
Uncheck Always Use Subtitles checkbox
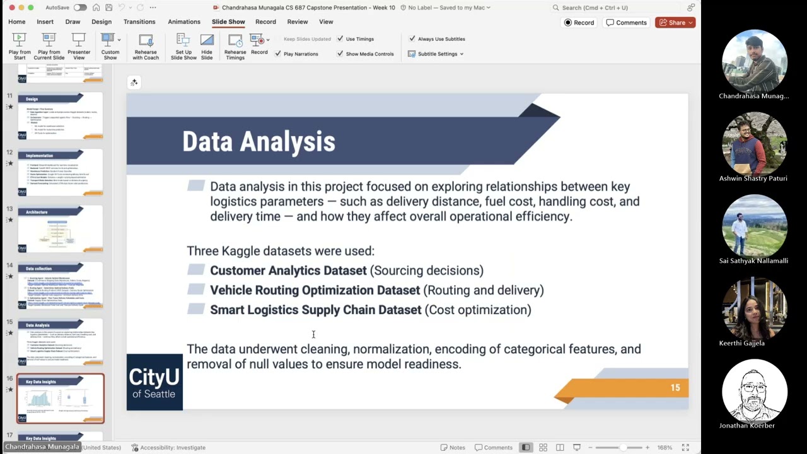(413, 39)
